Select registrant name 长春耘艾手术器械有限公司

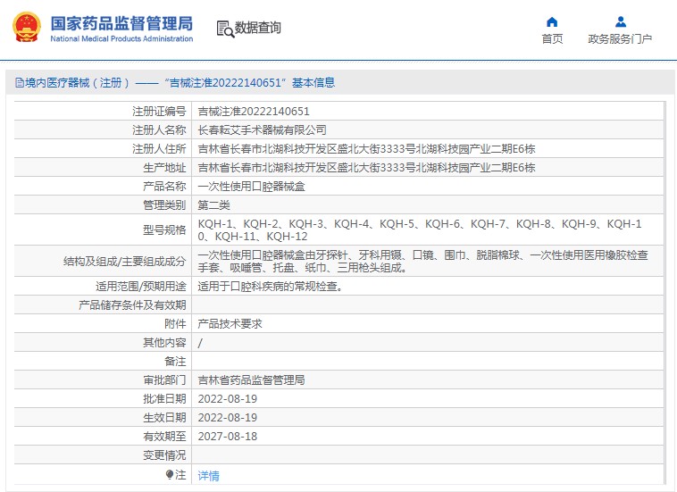(262, 129)
